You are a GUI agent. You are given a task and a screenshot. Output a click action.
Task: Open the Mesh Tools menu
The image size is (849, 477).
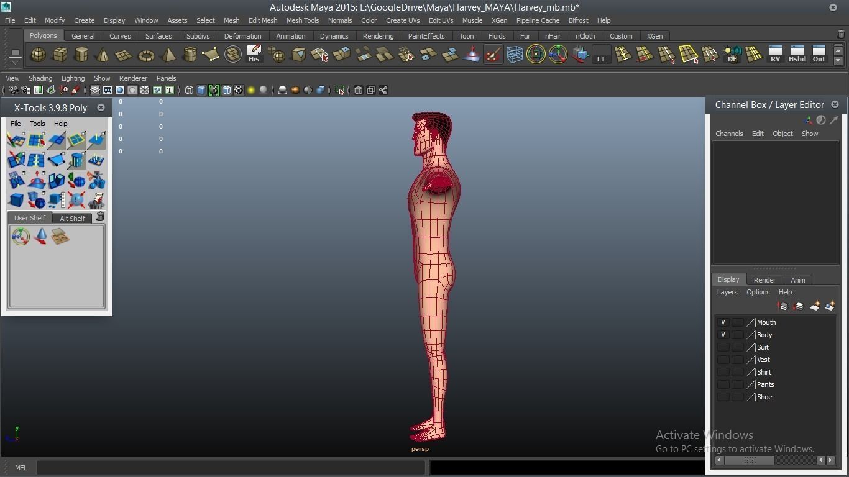[302, 20]
